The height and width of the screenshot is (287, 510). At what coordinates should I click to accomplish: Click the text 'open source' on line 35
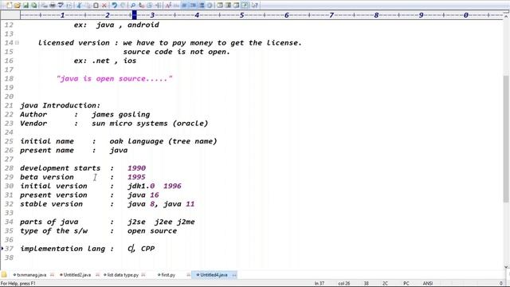click(152, 231)
